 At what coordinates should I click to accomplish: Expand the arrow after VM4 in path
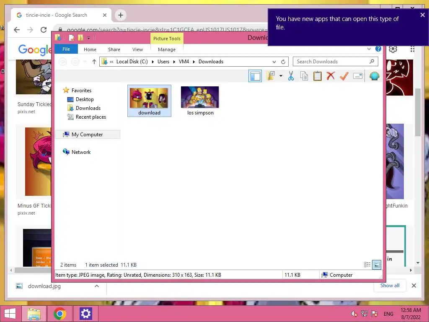[x=194, y=62]
